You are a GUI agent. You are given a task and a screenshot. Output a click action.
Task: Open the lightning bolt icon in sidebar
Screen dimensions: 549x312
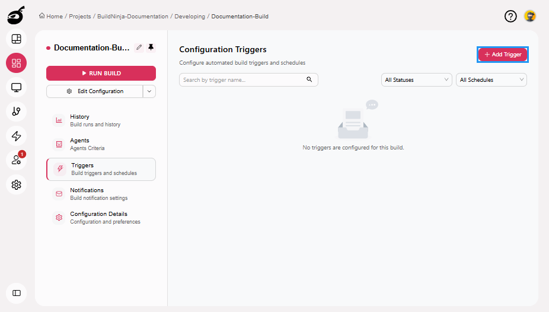pyautogui.click(x=17, y=136)
